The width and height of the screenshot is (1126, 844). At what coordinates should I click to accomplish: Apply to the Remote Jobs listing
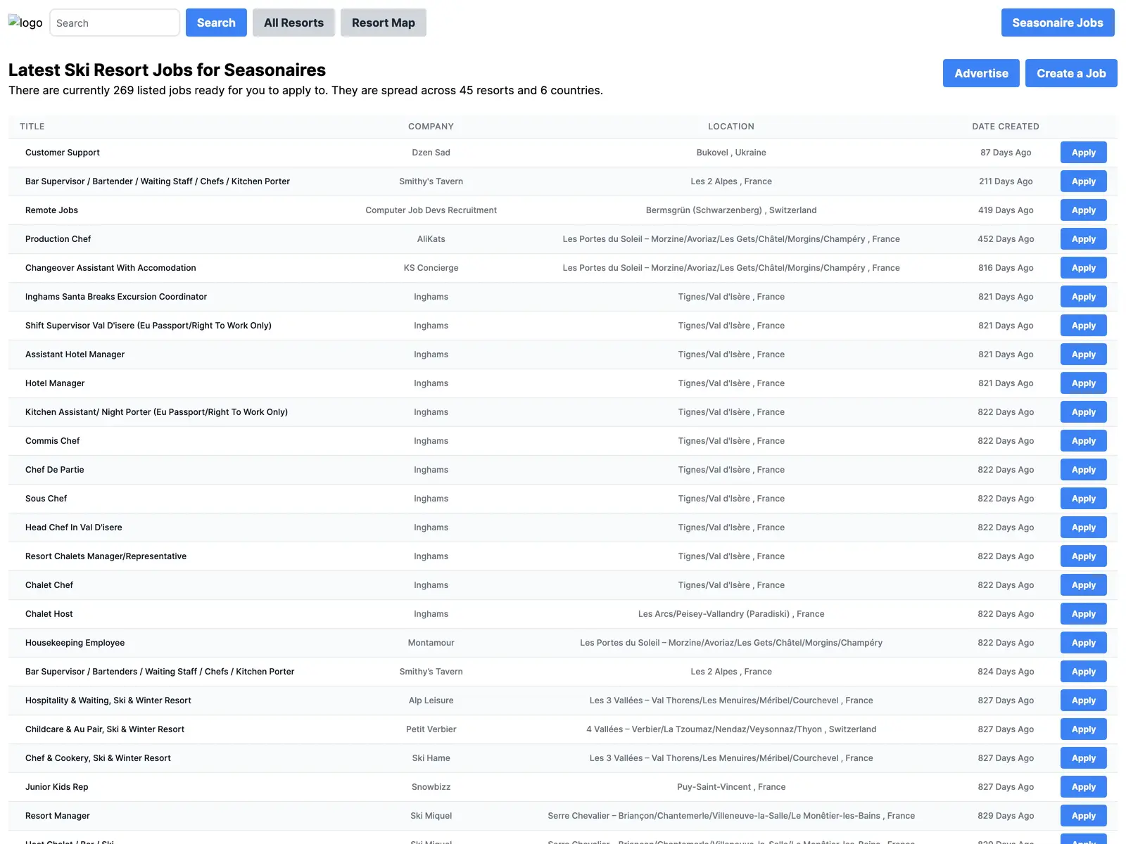pyautogui.click(x=1084, y=210)
